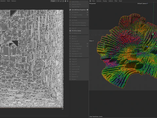Click the View Transform: Scene status text
Image resolution: width=157 pixels, height=118 pixels.
click(x=96, y=116)
